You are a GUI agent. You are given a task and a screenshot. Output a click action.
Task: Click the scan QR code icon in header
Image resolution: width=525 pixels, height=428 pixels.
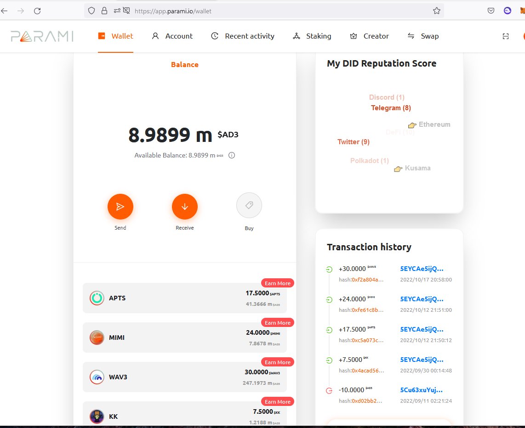click(x=506, y=36)
